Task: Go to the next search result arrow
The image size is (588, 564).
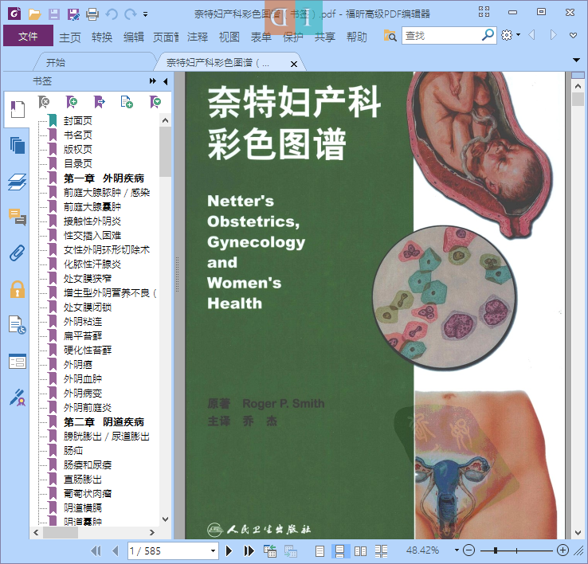Action: pyautogui.click(x=553, y=35)
